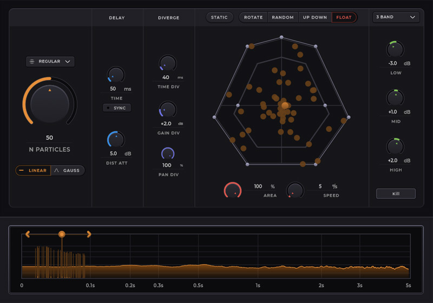Expand the 3 Band dropdown
Image resolution: width=433 pixels, height=303 pixels.
(396, 17)
